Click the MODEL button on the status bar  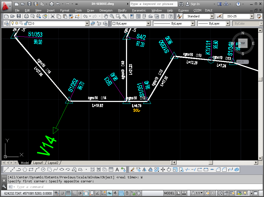coord(169,193)
